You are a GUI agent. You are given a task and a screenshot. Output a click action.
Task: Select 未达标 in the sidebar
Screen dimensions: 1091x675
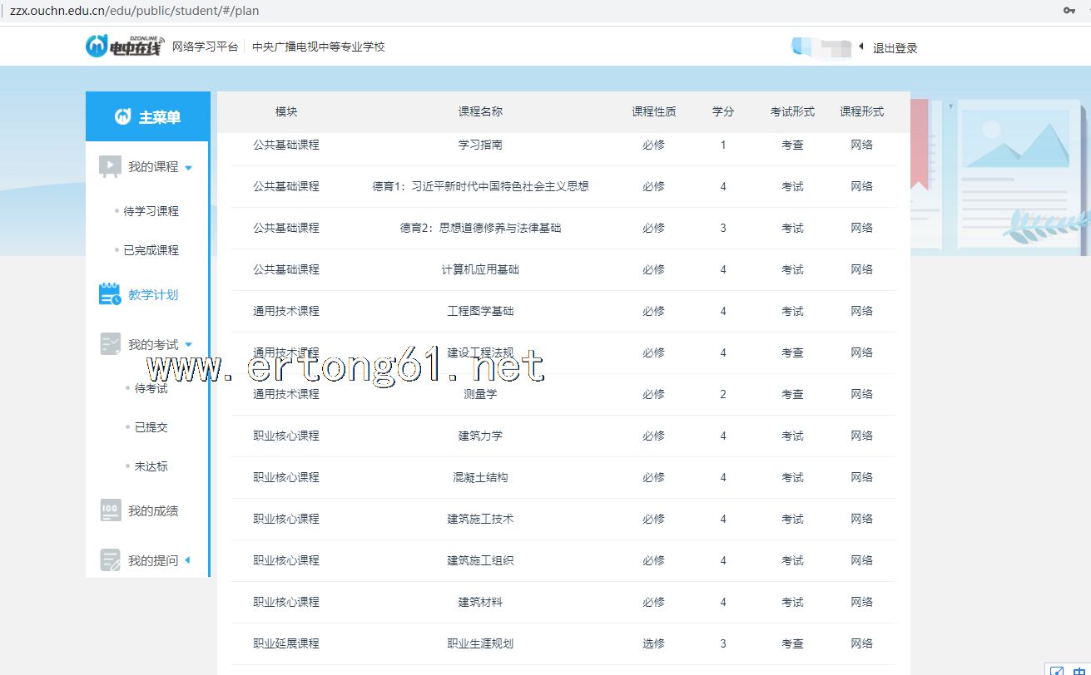click(151, 466)
